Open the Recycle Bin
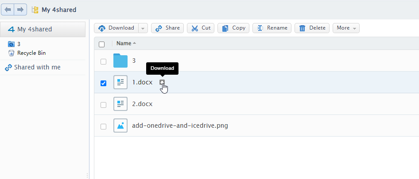Screen dimensions: 419x179 click(x=31, y=53)
